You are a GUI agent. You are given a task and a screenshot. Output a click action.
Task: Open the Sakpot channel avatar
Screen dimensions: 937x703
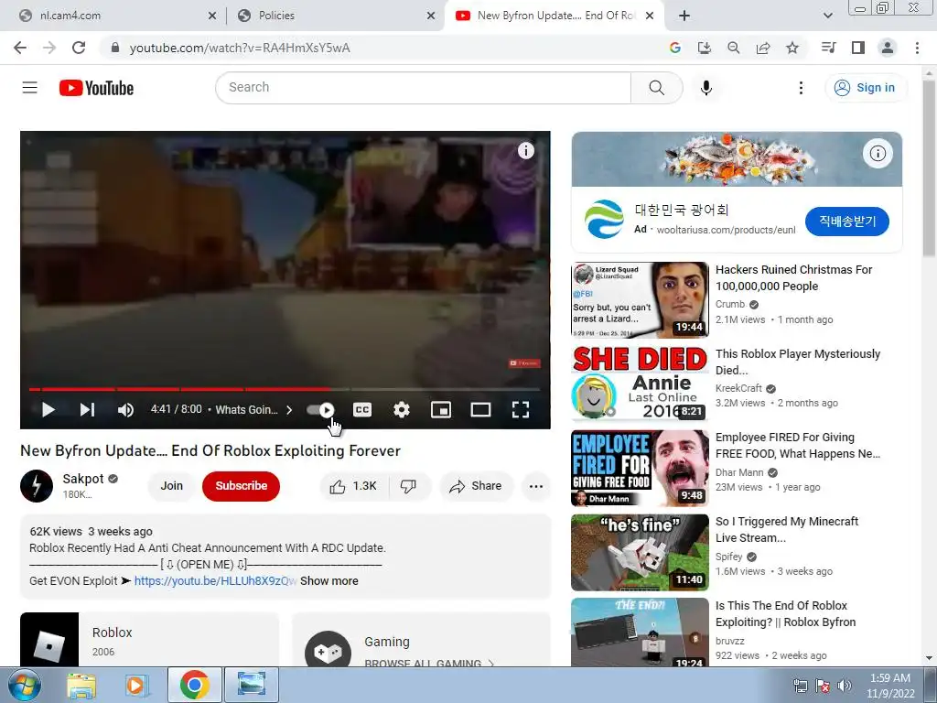[x=37, y=486]
